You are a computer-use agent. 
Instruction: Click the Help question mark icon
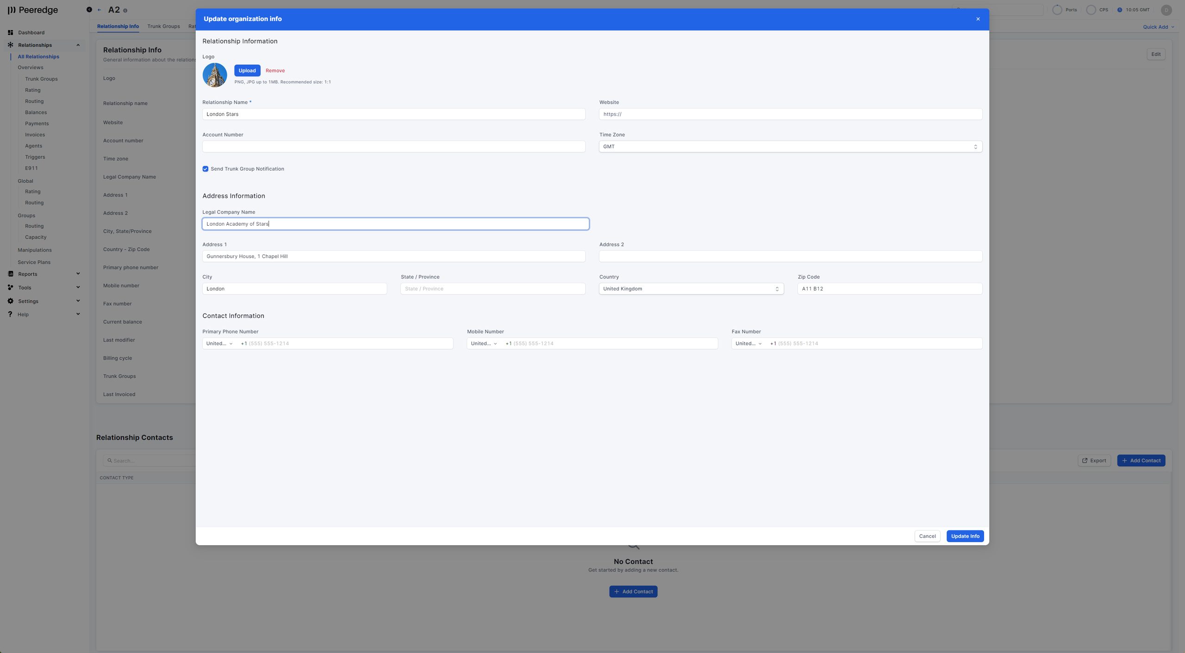coord(10,314)
